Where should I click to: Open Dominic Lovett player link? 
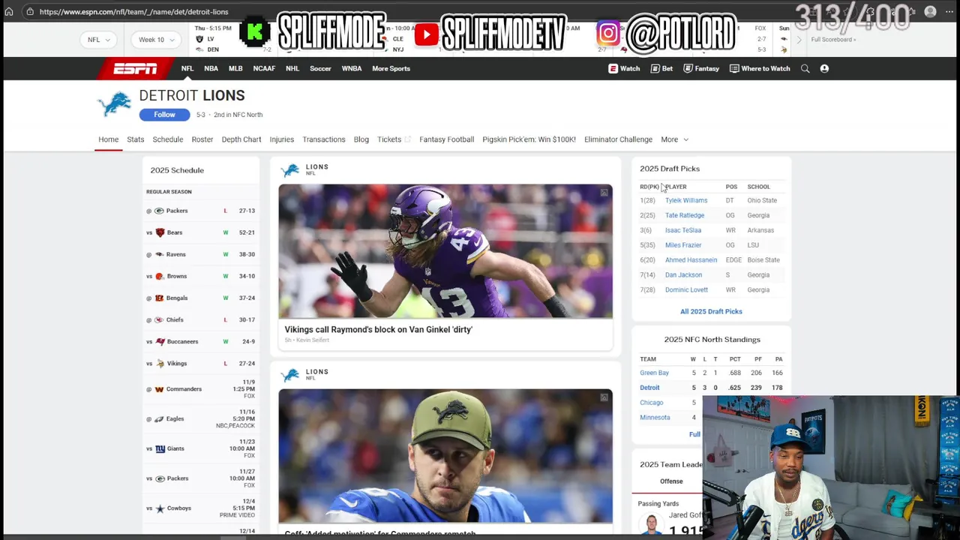[686, 289]
